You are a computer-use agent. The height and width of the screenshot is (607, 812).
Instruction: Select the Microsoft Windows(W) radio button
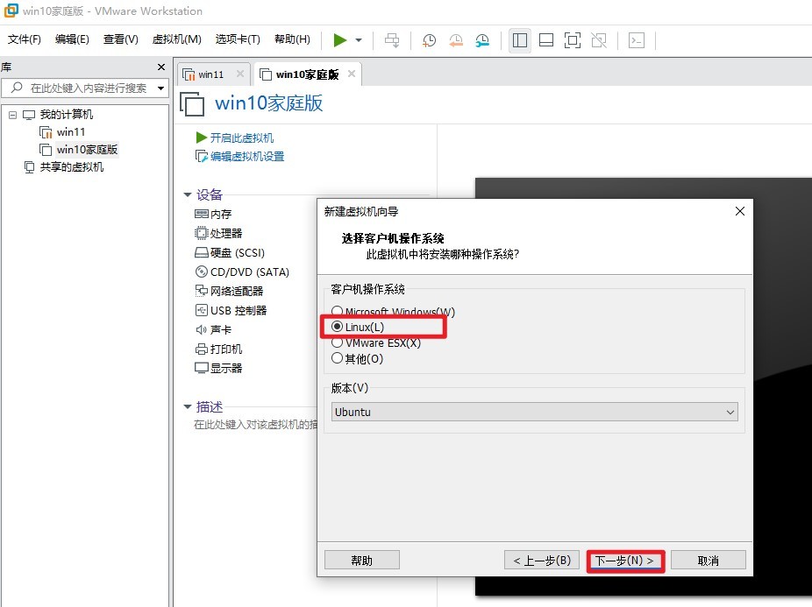337,311
